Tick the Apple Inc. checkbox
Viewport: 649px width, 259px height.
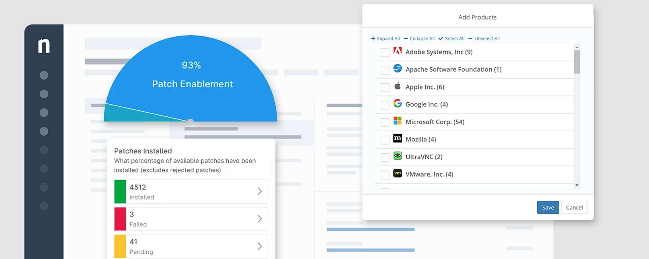coord(385,87)
